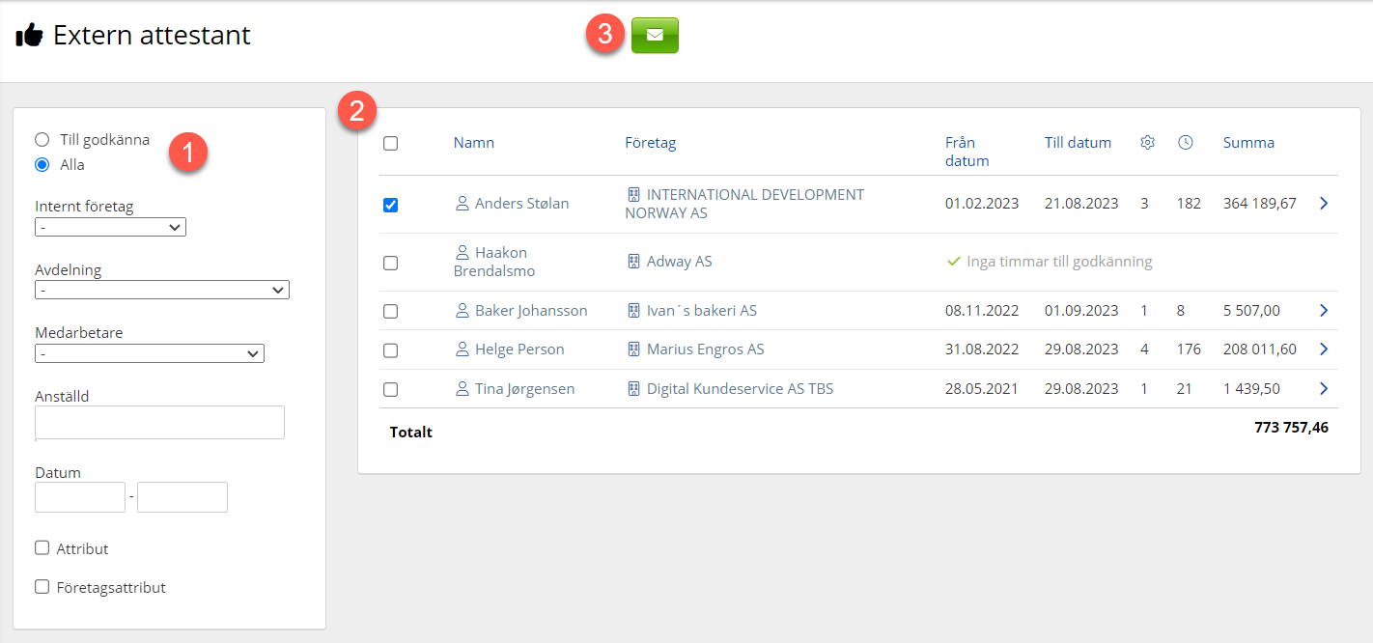Open the Medarbetare dropdown
The image size is (1373, 643).
(149, 353)
